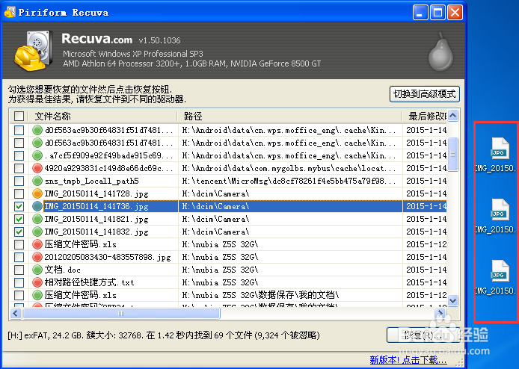Click the orange status dot for IMG_20150114_141728.jpg
The height and width of the screenshot is (369, 519).
(x=37, y=193)
